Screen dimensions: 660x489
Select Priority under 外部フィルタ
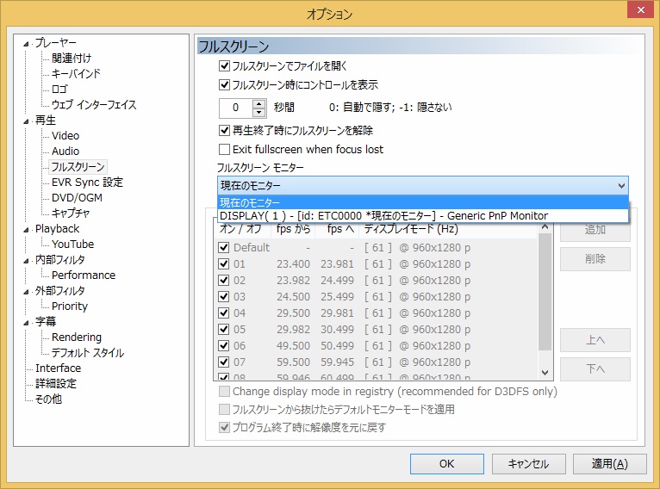(x=70, y=306)
